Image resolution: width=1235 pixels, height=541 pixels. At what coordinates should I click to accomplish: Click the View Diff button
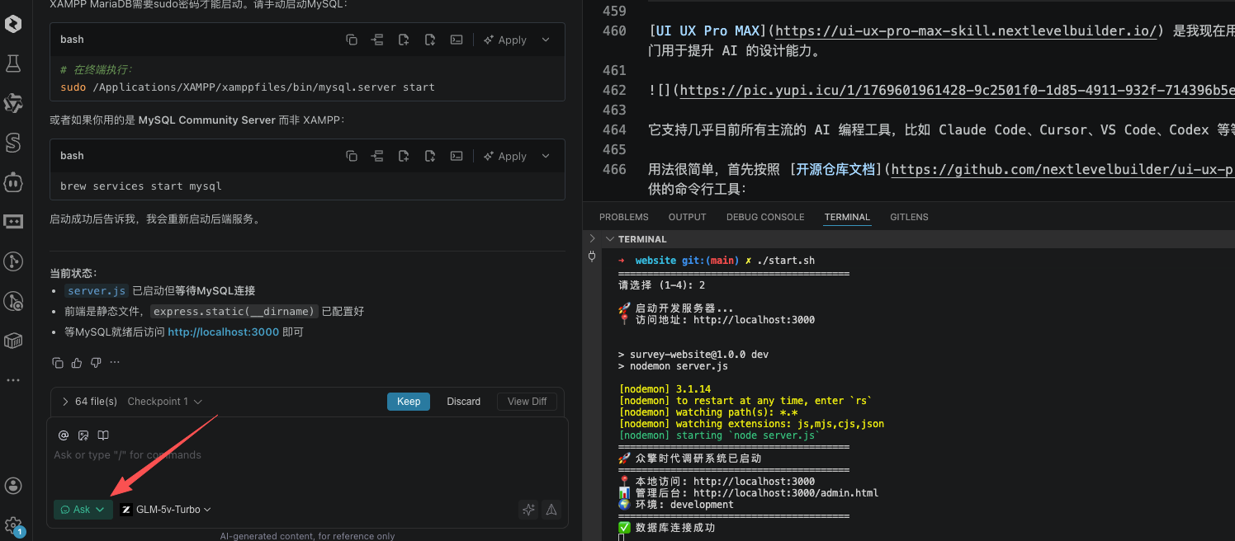coord(527,402)
